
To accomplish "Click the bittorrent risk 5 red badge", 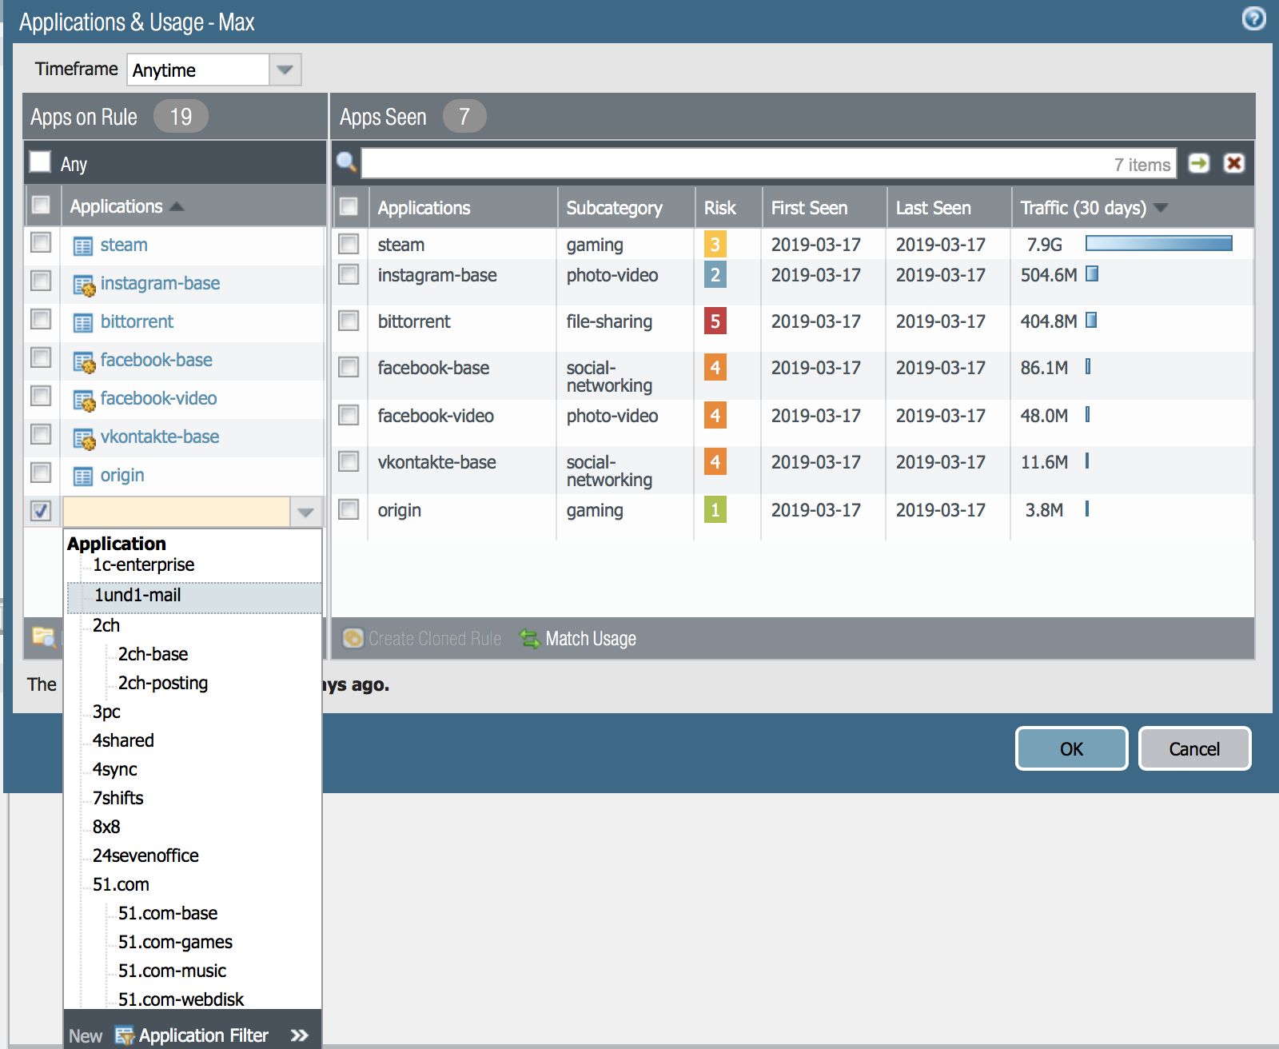I will (x=715, y=321).
